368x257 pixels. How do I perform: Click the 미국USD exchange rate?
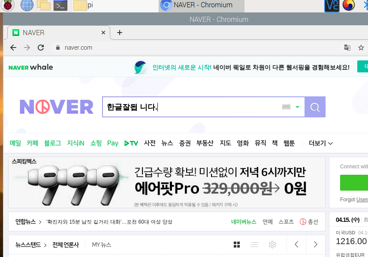(x=345, y=233)
